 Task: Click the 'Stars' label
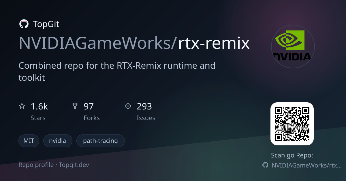coord(38,118)
